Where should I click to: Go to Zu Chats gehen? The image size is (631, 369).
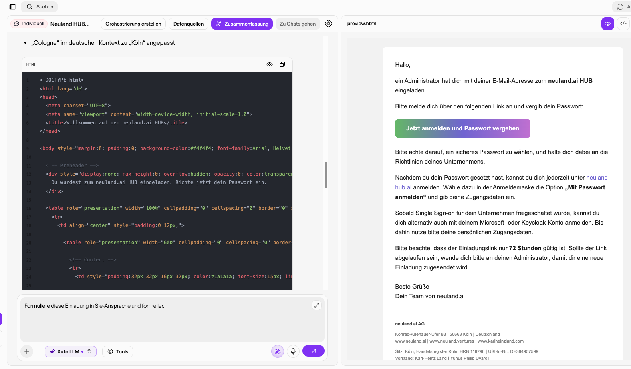pos(298,24)
